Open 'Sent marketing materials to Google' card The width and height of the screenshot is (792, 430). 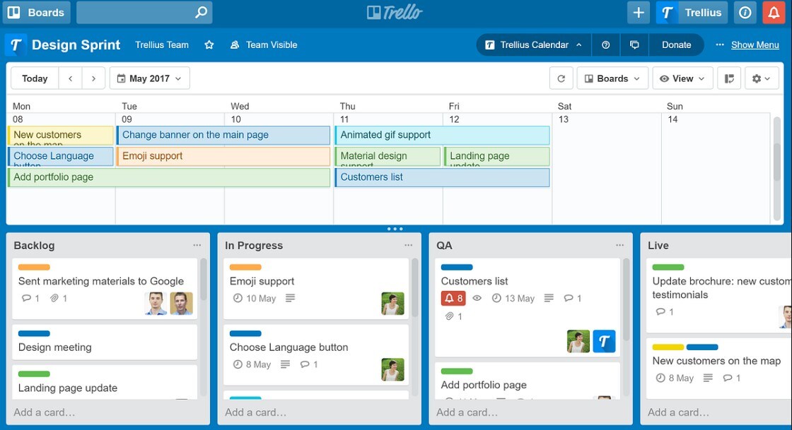coord(105,289)
